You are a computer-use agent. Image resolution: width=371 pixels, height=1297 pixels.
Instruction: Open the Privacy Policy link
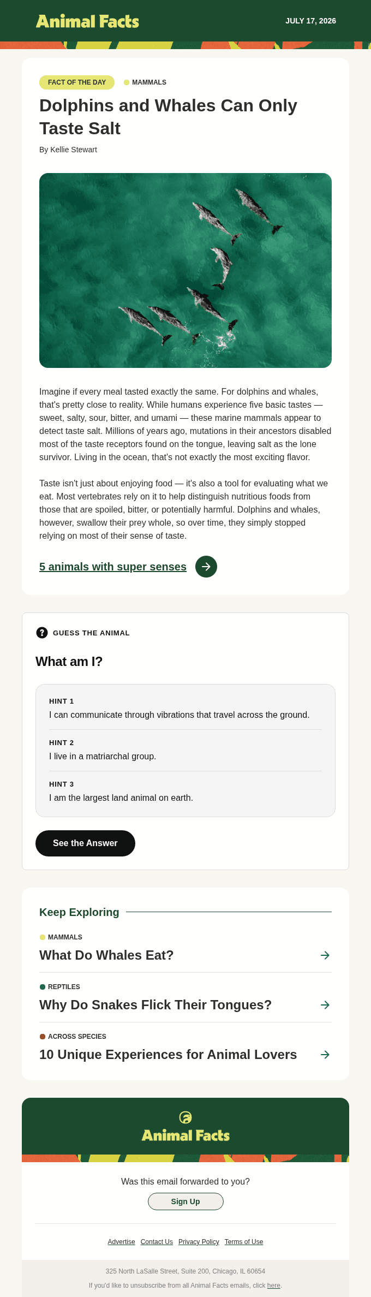pos(199,1242)
